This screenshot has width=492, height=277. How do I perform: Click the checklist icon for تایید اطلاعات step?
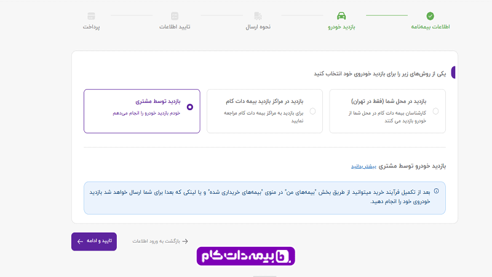pyautogui.click(x=175, y=16)
